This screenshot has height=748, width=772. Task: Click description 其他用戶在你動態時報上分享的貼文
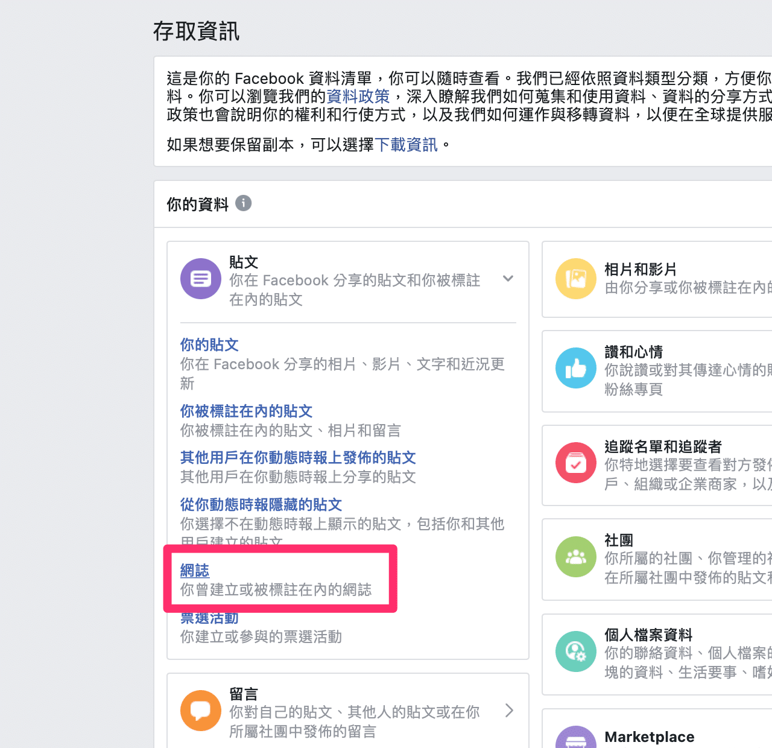[x=298, y=477]
